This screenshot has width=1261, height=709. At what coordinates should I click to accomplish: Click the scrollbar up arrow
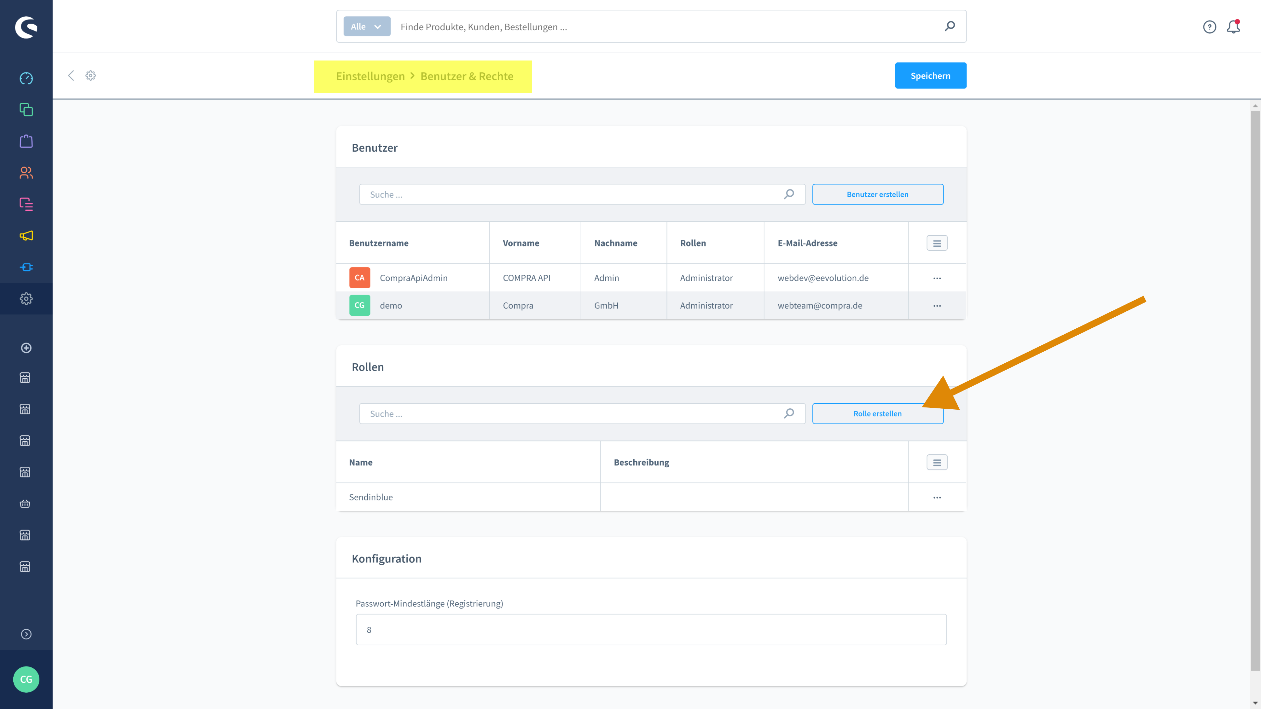click(1255, 105)
